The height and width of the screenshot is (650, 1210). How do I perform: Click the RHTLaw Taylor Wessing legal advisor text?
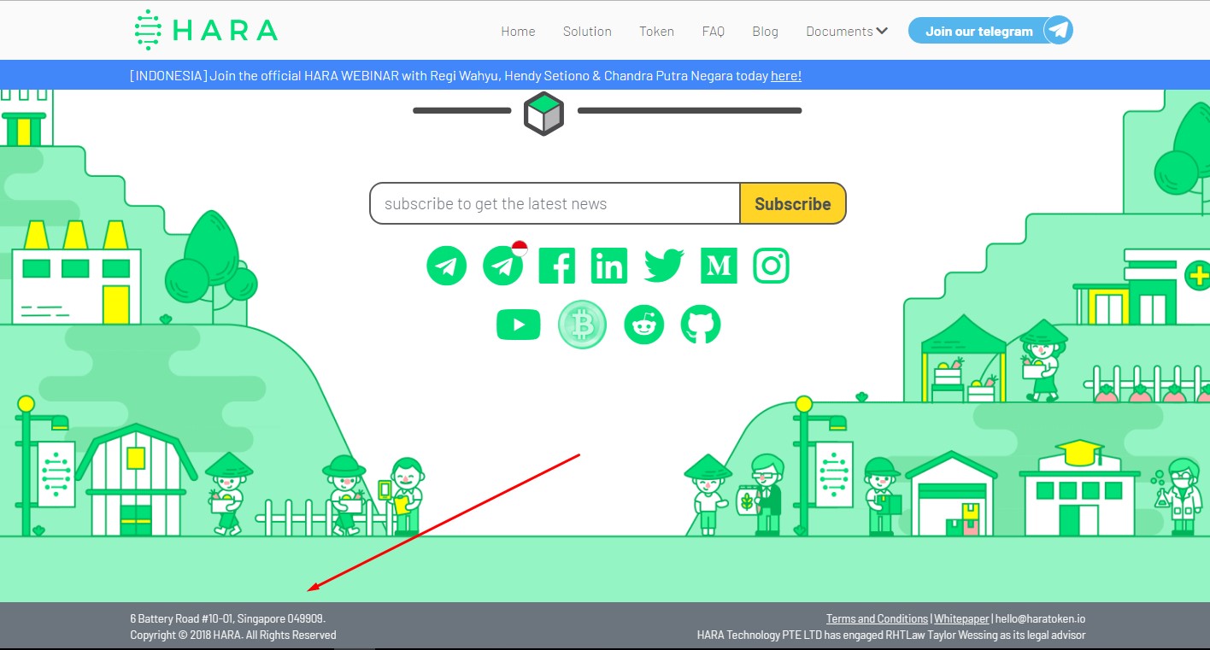(x=891, y=635)
